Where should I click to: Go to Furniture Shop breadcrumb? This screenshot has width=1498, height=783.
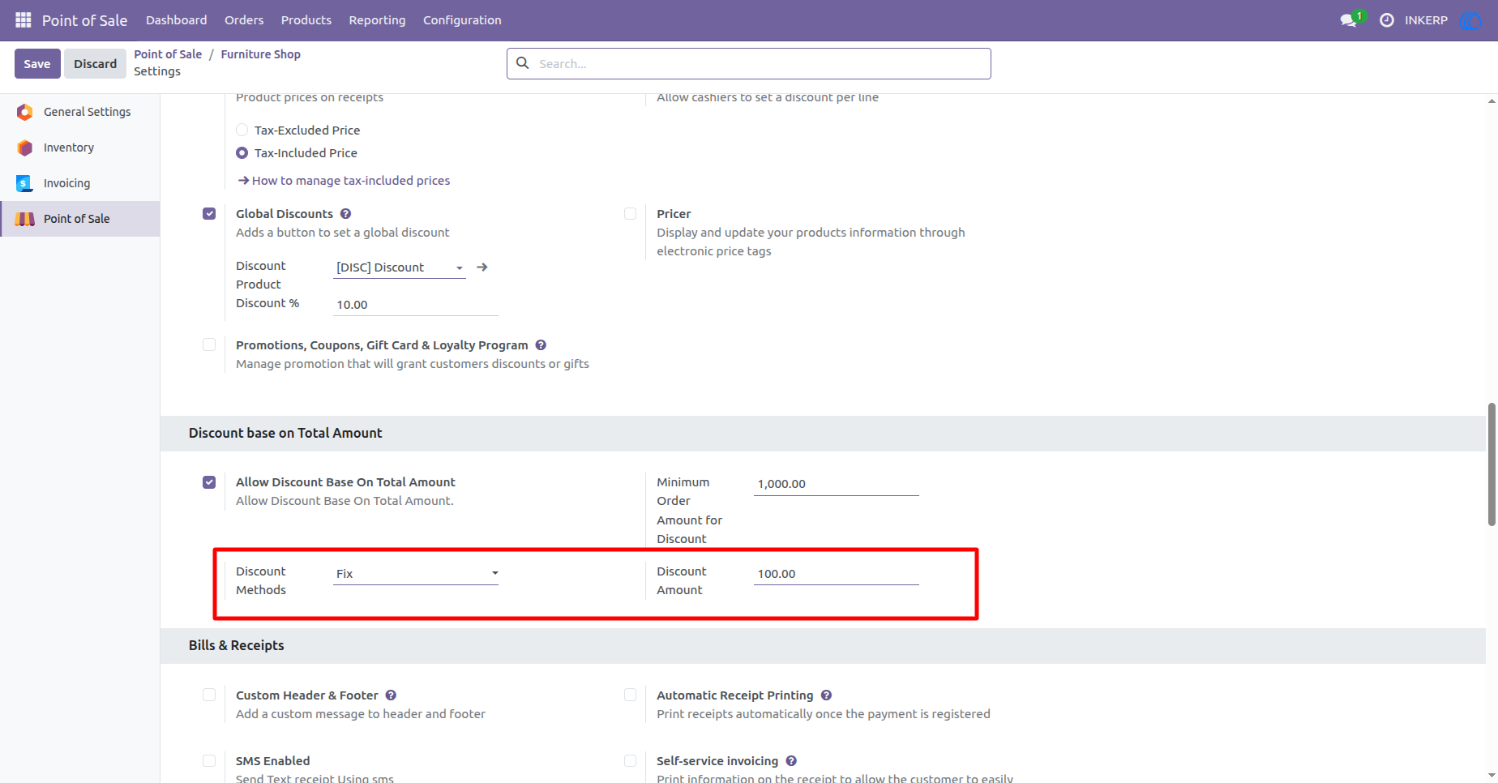point(260,54)
